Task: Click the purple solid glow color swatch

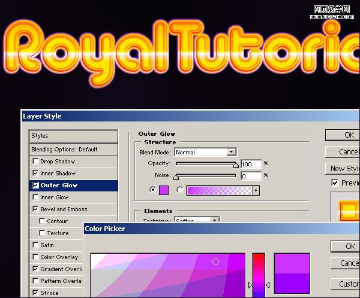Action: (x=164, y=190)
